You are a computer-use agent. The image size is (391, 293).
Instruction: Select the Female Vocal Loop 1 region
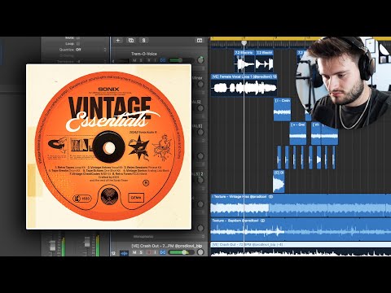pyautogui.click(x=244, y=85)
